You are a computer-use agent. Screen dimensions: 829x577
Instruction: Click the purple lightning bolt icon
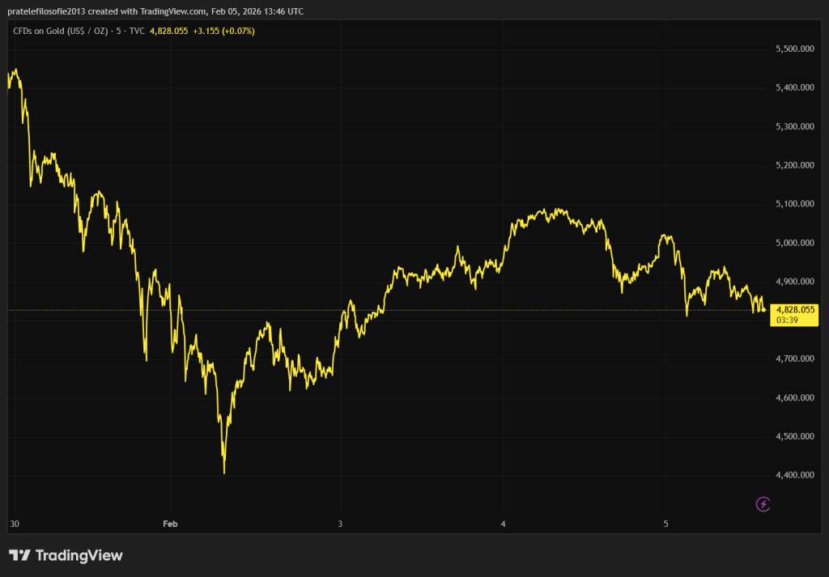763,504
